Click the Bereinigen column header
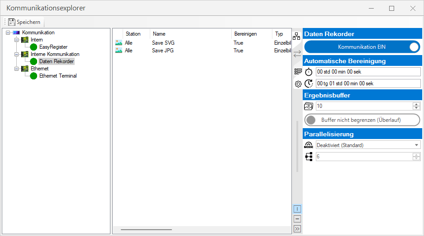This screenshot has width=424, height=236. [x=245, y=34]
